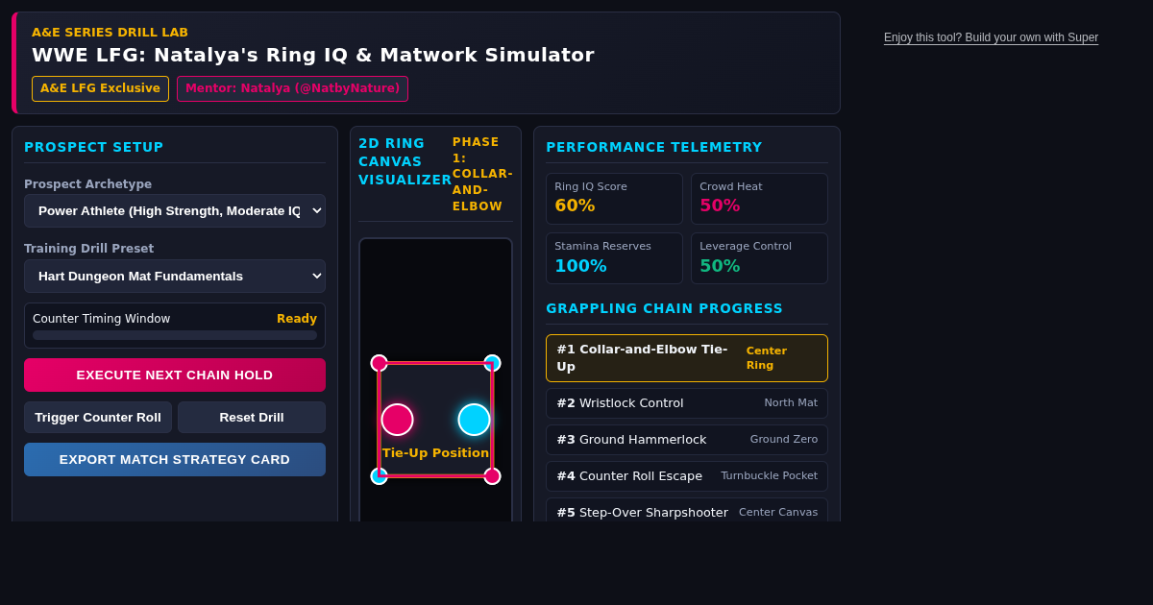Export the match strategy card

point(175,459)
